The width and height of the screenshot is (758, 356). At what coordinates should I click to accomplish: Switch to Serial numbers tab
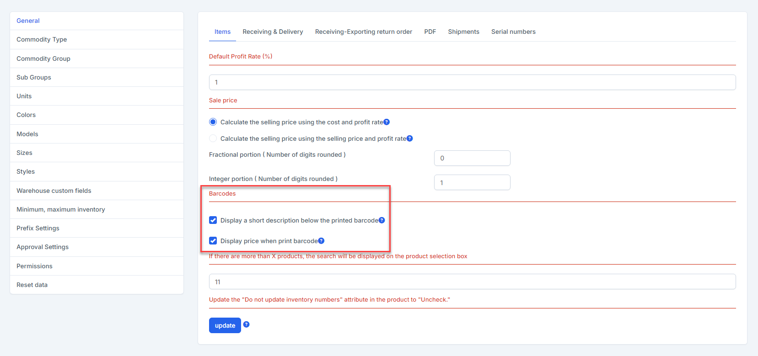(513, 32)
